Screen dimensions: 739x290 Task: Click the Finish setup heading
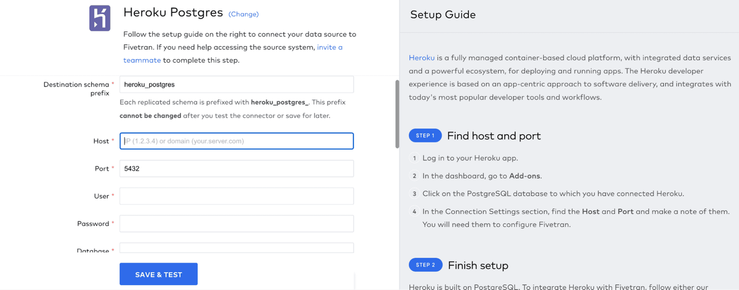tap(478, 265)
